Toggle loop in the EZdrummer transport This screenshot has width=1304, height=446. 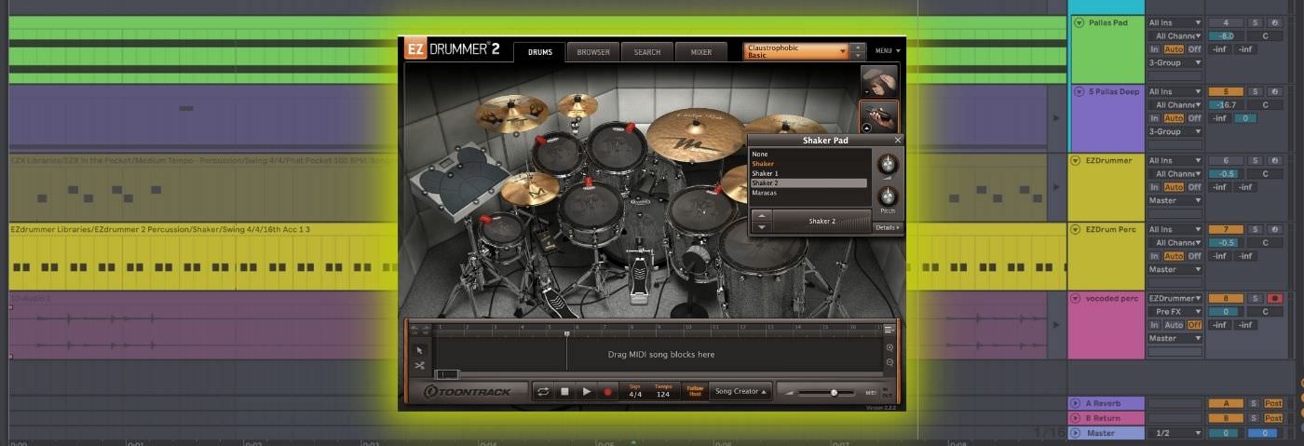tap(542, 391)
